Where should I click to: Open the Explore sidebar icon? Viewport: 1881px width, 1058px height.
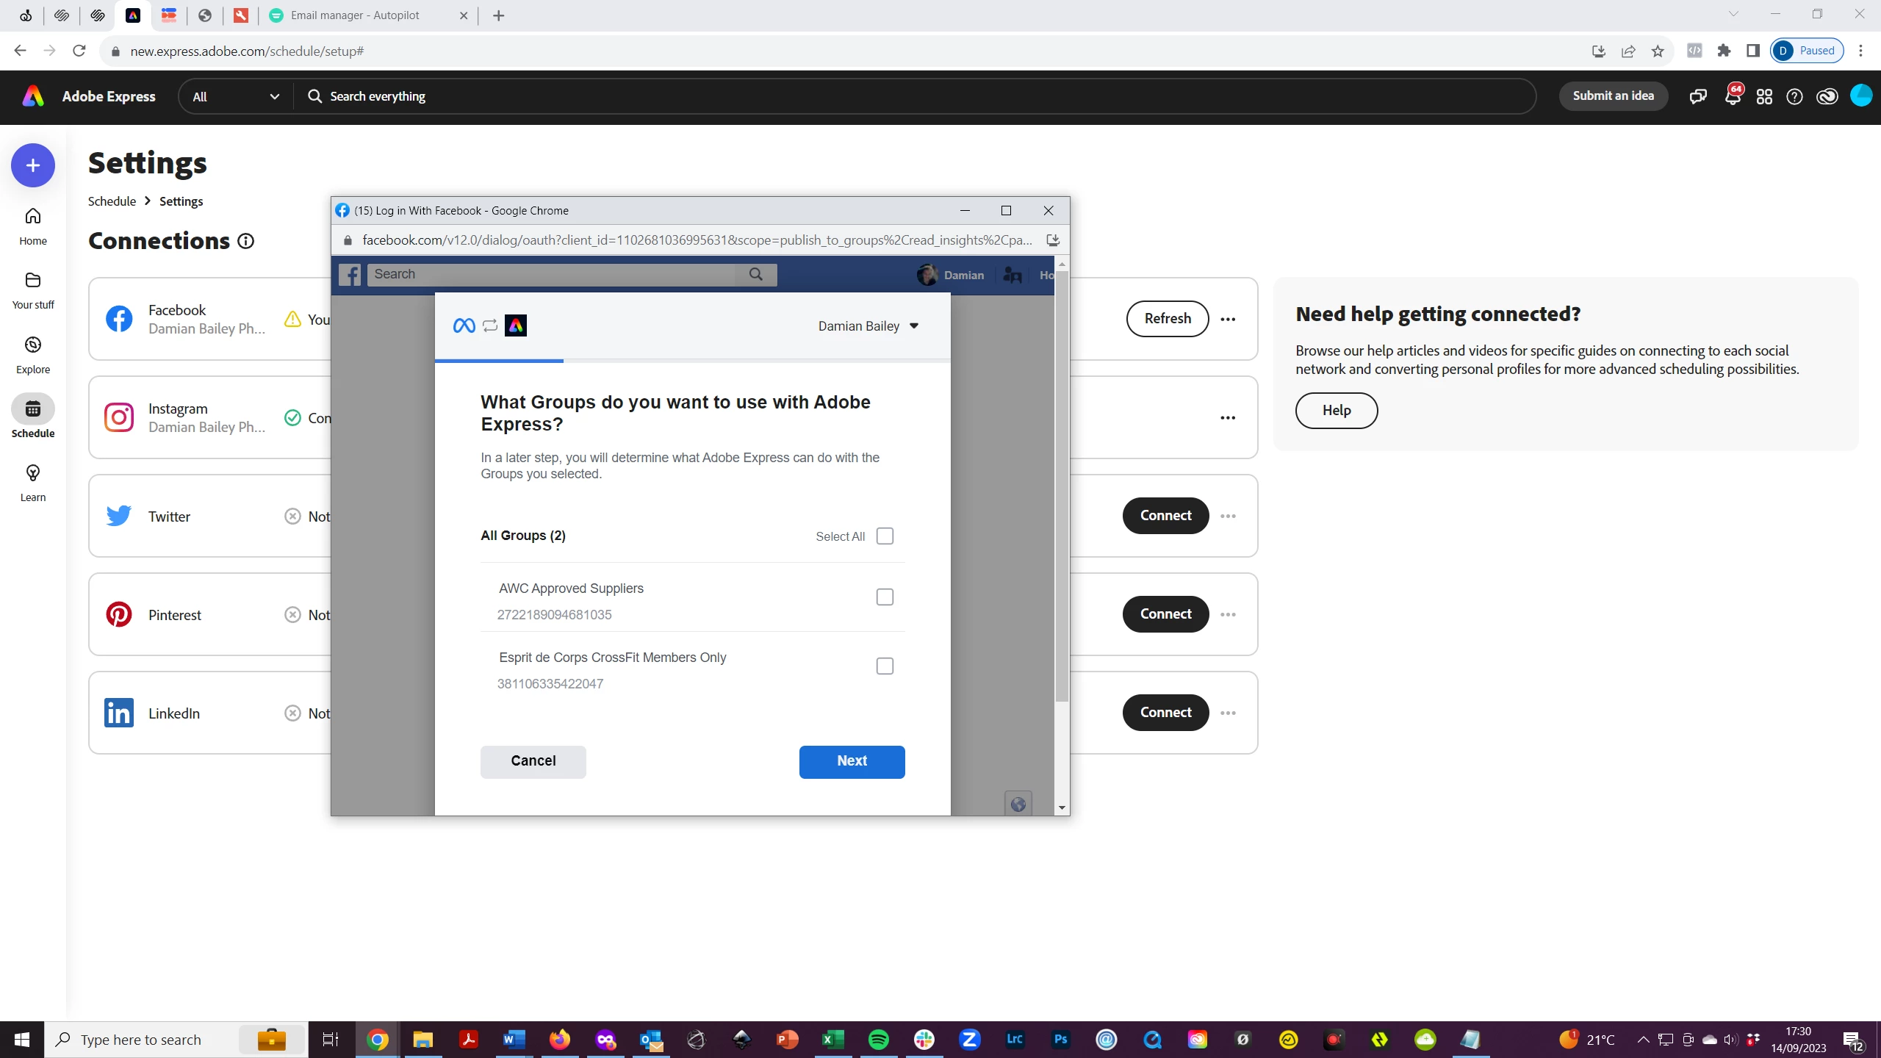click(x=33, y=345)
